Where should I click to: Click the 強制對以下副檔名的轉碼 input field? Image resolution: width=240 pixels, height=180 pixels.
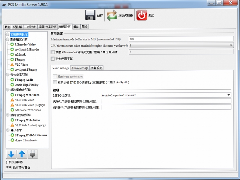pyautogui.click(x=166, y=107)
